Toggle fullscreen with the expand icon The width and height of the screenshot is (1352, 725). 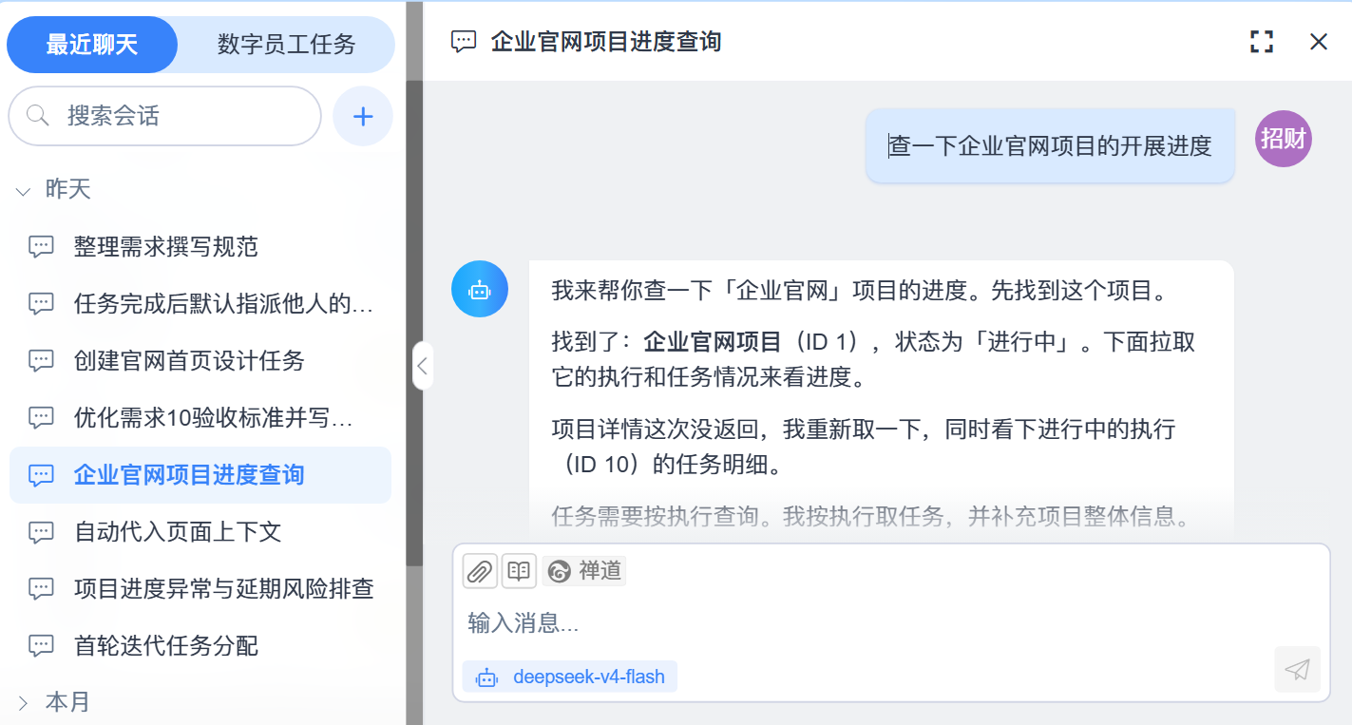point(1262,41)
